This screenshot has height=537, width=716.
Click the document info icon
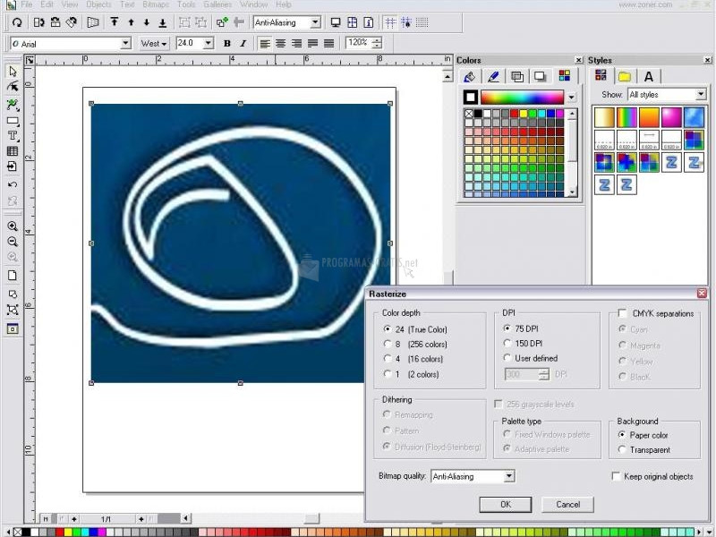coord(369,22)
